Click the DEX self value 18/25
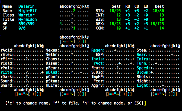This screenshot has height=111, width=182. [115, 24]
